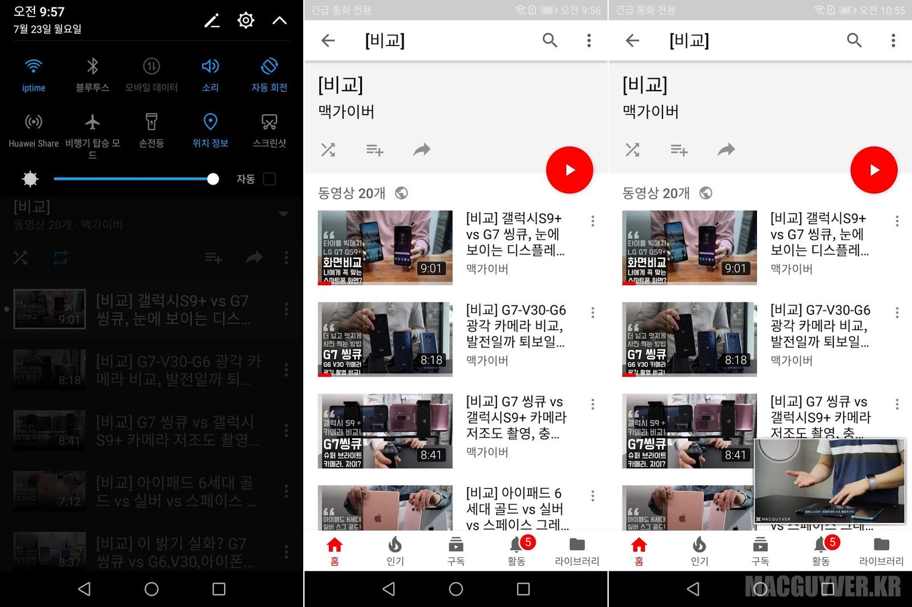Select Subscriptions (구독) tab on middle phone

(456, 551)
